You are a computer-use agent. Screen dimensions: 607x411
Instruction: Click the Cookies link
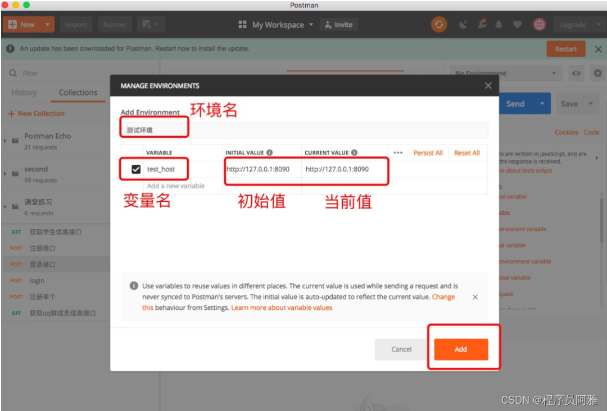567,133
